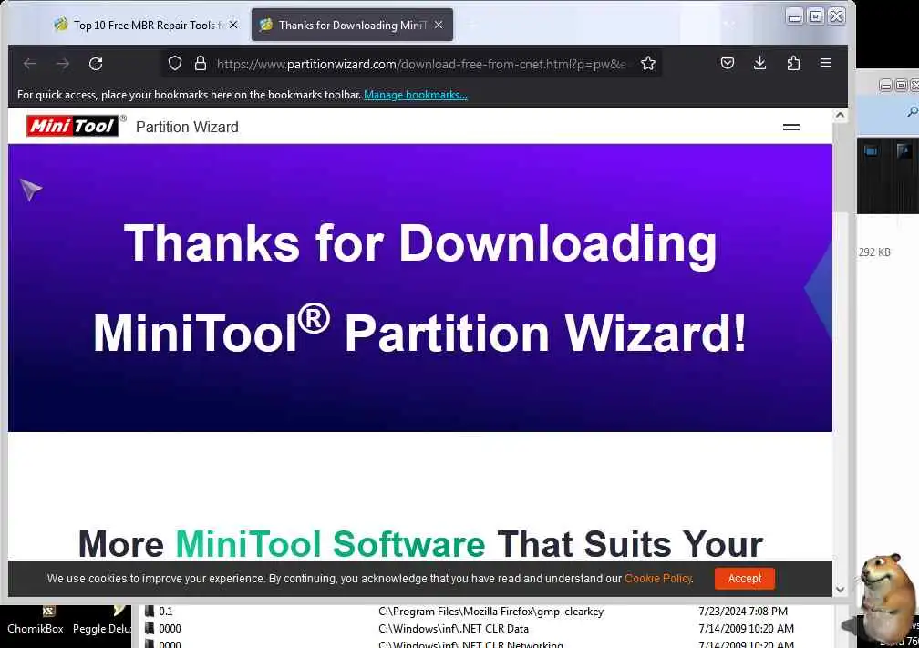Accept the cookie notice
Screen dimensions: 919x648
click(x=744, y=578)
